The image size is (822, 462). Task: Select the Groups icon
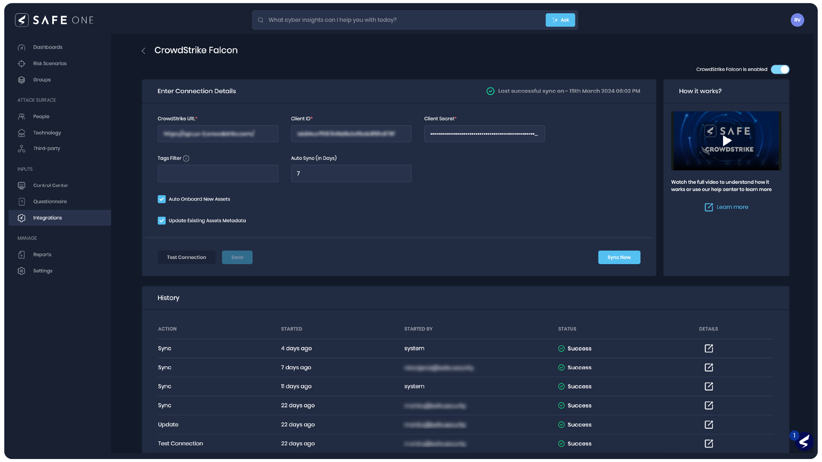coord(22,79)
